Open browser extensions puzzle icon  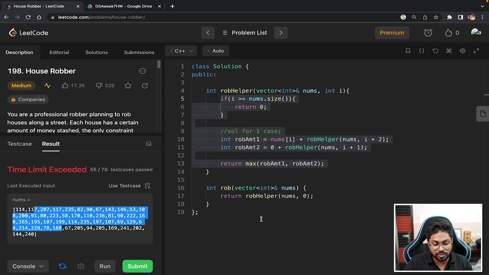pos(450,17)
